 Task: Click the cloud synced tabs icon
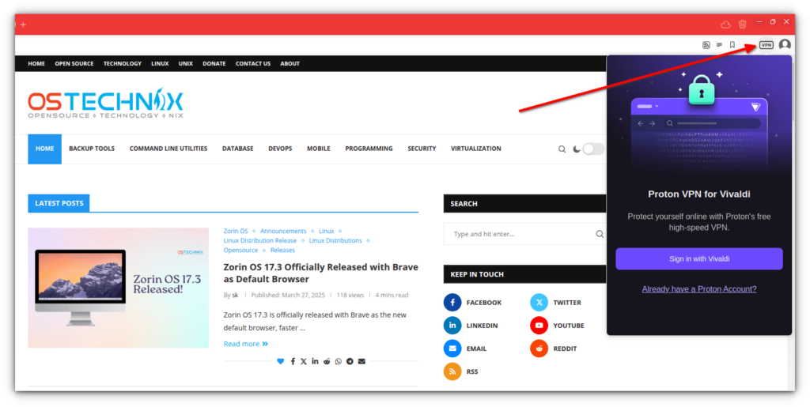pyautogui.click(x=726, y=24)
